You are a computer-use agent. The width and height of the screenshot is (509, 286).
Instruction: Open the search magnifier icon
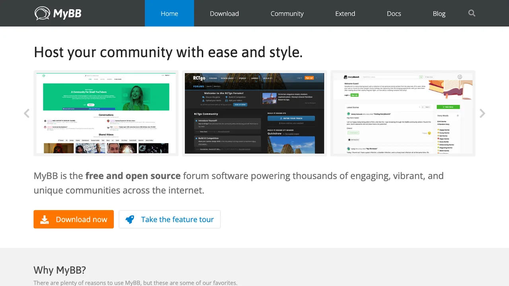[x=472, y=13]
